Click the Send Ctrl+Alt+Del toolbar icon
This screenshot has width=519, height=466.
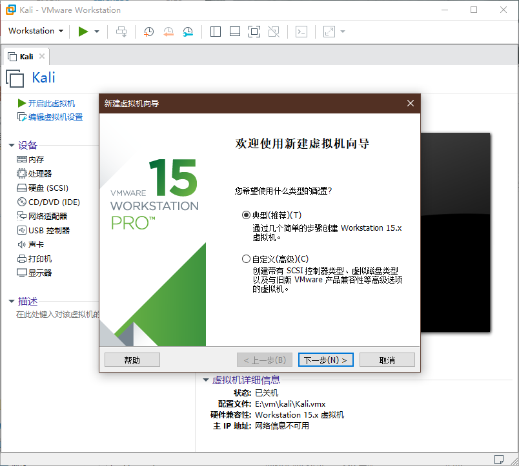click(x=121, y=32)
